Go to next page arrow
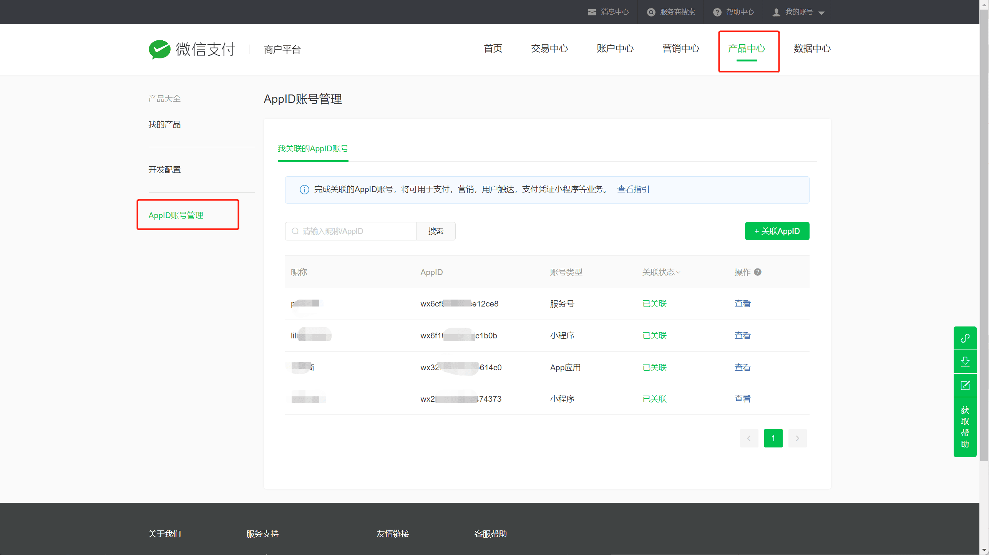This screenshot has width=989, height=555. (x=797, y=438)
